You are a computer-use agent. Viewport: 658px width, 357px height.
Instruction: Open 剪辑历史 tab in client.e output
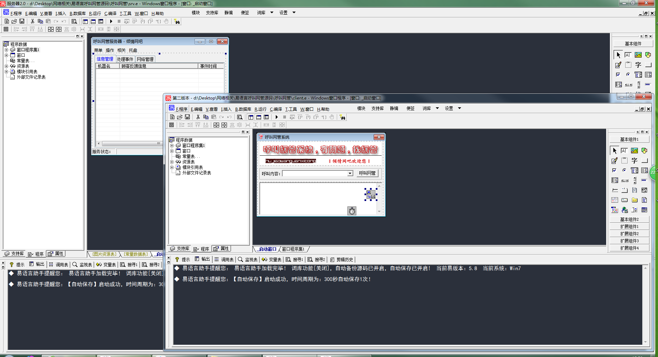coord(342,260)
